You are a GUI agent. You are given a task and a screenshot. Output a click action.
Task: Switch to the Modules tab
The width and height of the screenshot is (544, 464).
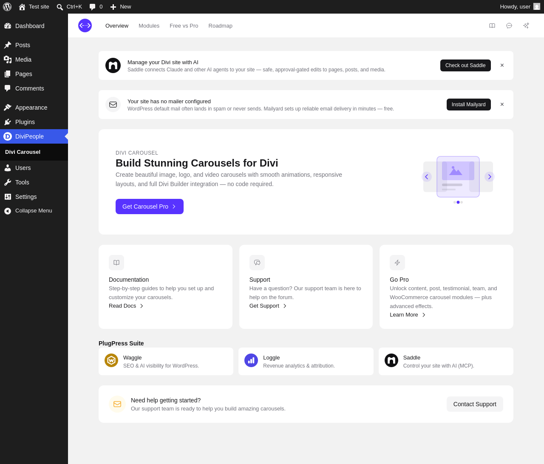tap(149, 25)
